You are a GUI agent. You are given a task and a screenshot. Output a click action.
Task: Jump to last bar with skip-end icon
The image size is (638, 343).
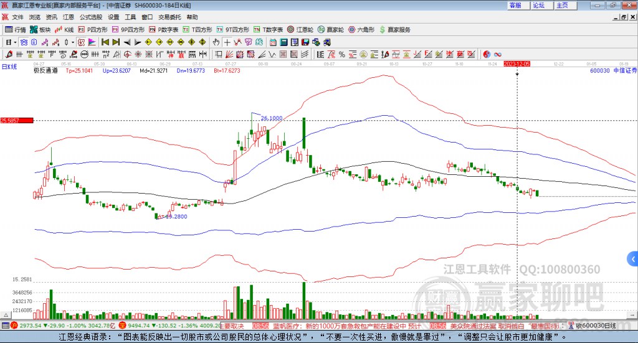[x=116, y=42]
